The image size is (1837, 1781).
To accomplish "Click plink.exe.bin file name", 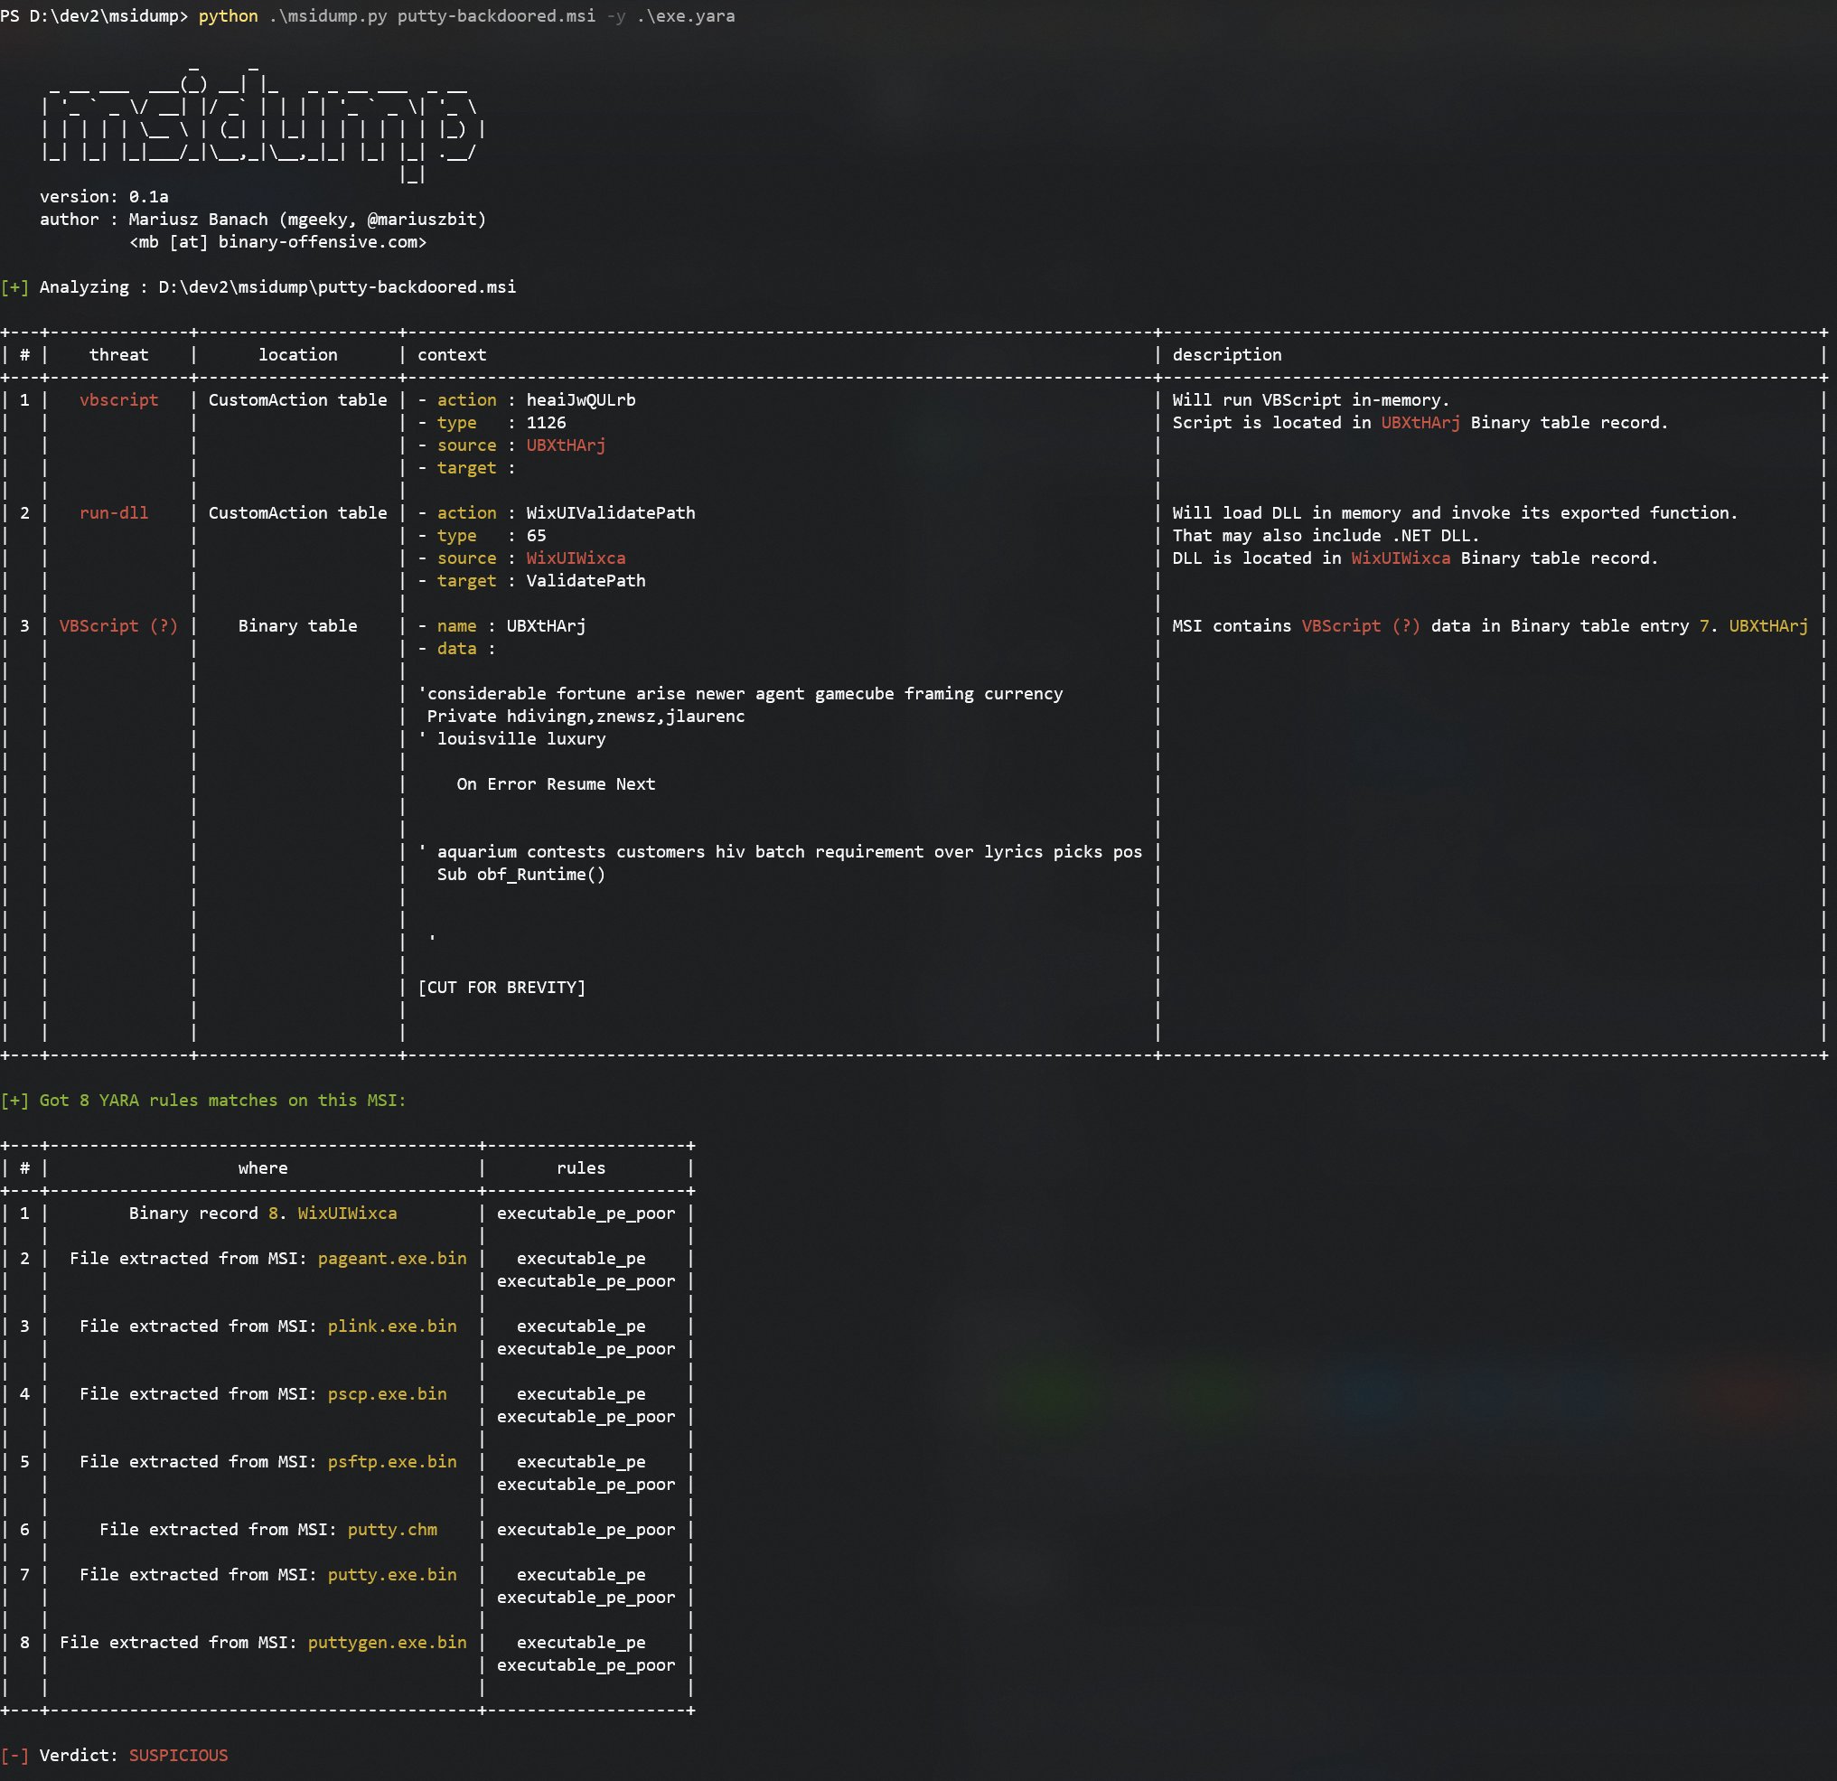I will pyautogui.click(x=392, y=1326).
